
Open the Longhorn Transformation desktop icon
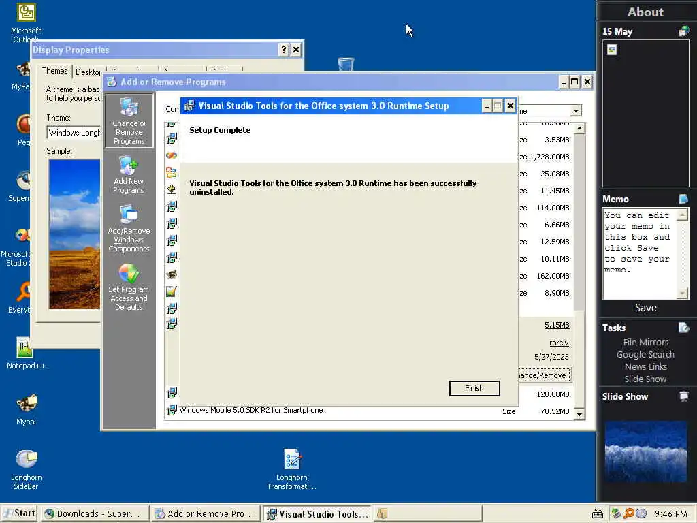291,470
